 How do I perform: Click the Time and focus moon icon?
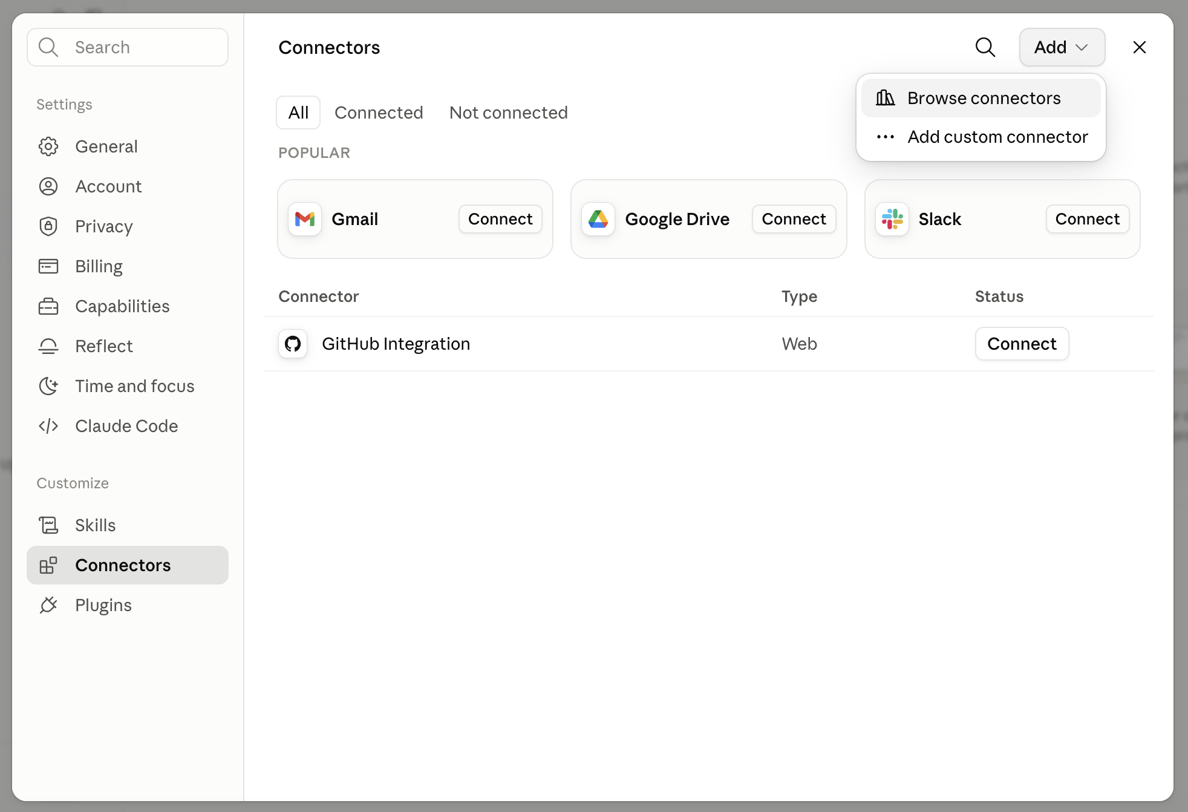[x=48, y=386]
